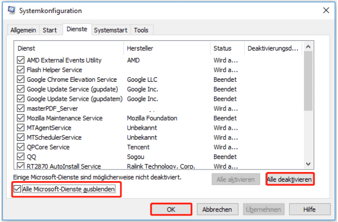Uncheck AMD External Events Utility service
The height and width of the screenshot is (222, 338).
pyautogui.click(x=21, y=60)
